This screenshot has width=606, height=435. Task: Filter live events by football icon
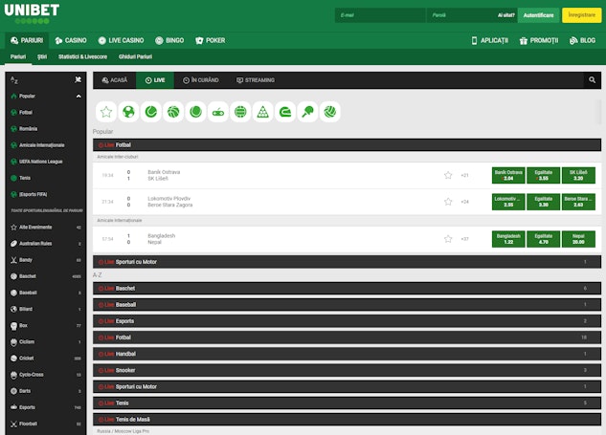[x=128, y=112]
